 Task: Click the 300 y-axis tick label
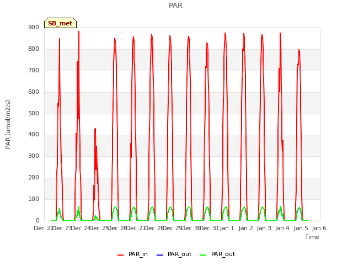click(x=34, y=156)
